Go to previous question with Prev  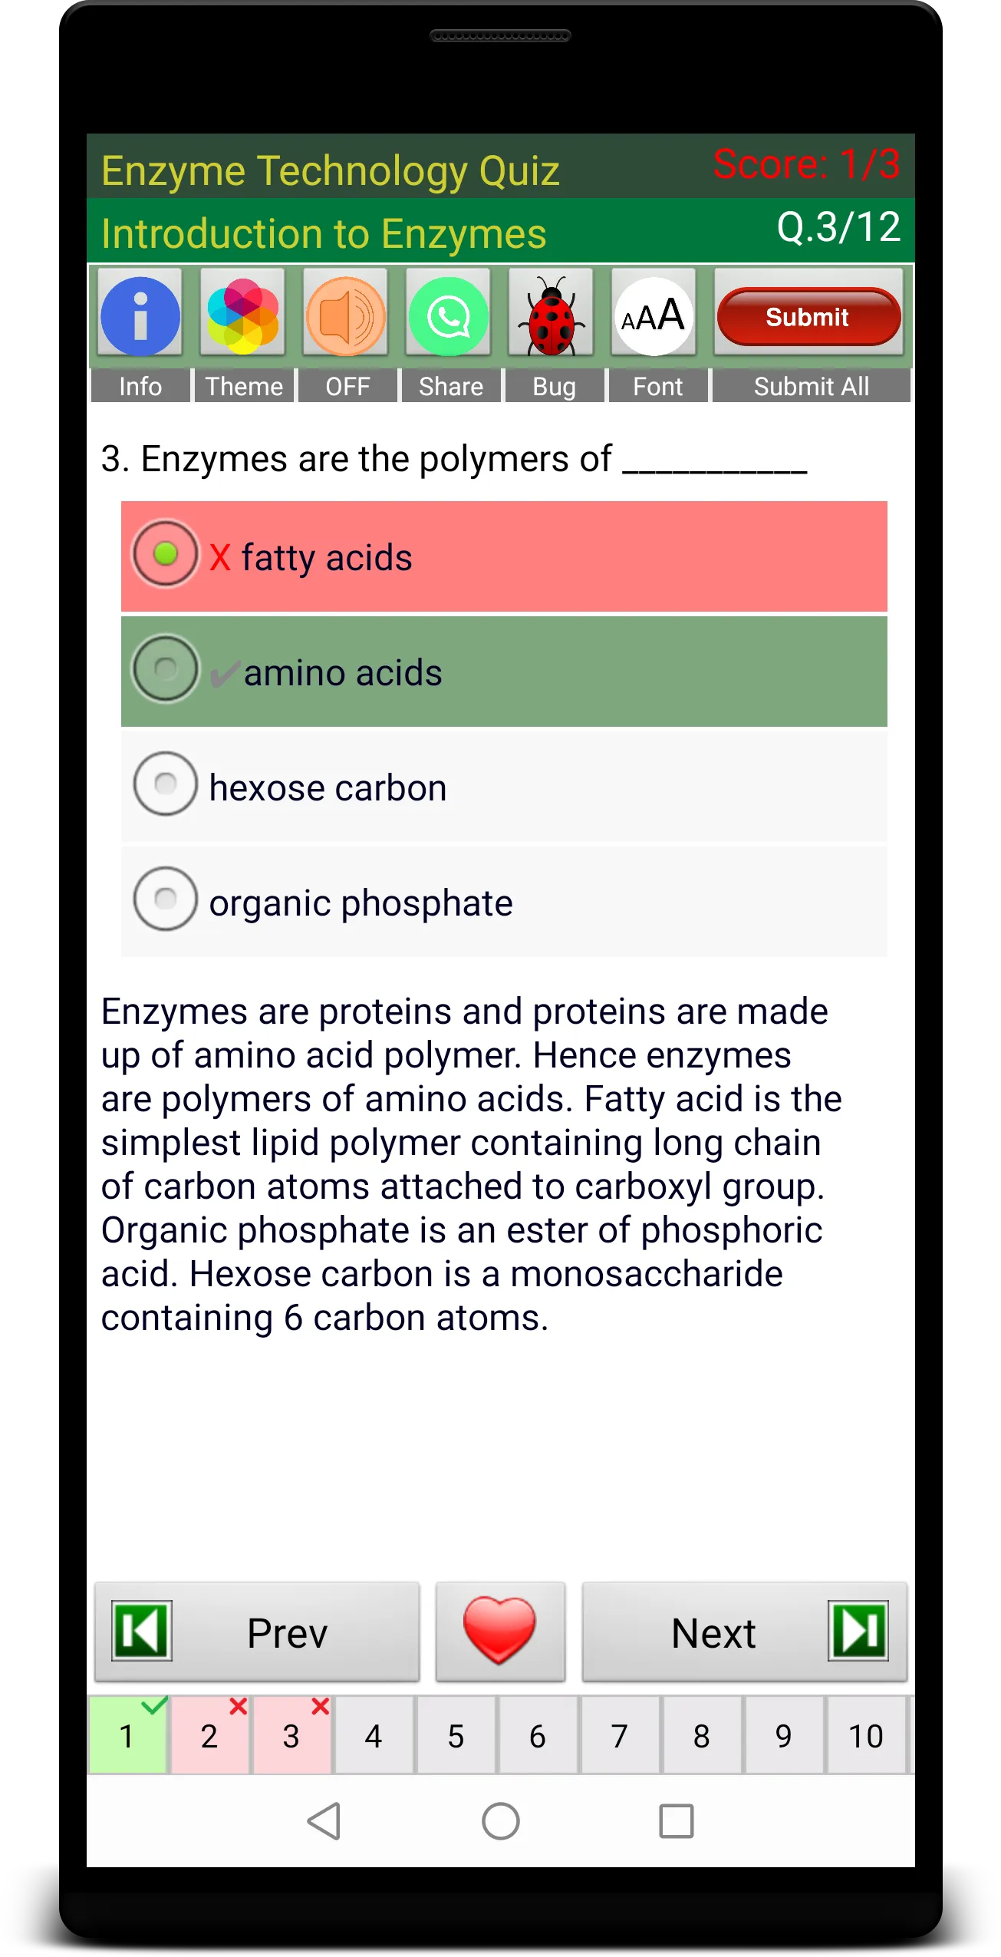click(257, 1632)
